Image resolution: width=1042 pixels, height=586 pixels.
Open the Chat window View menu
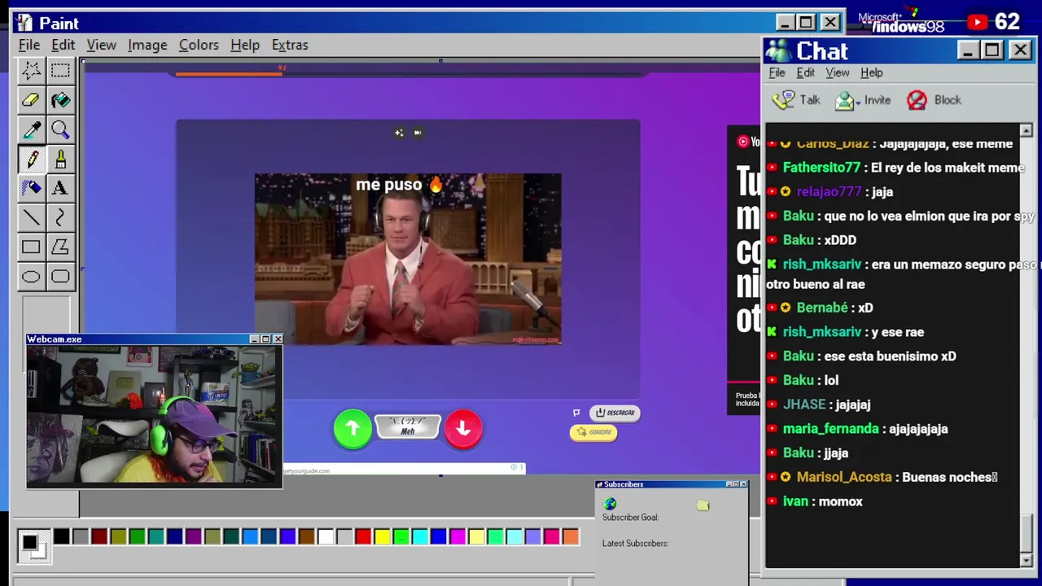837,72
